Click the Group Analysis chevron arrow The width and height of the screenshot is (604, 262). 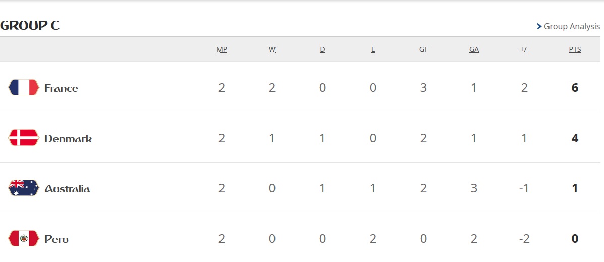coord(539,27)
